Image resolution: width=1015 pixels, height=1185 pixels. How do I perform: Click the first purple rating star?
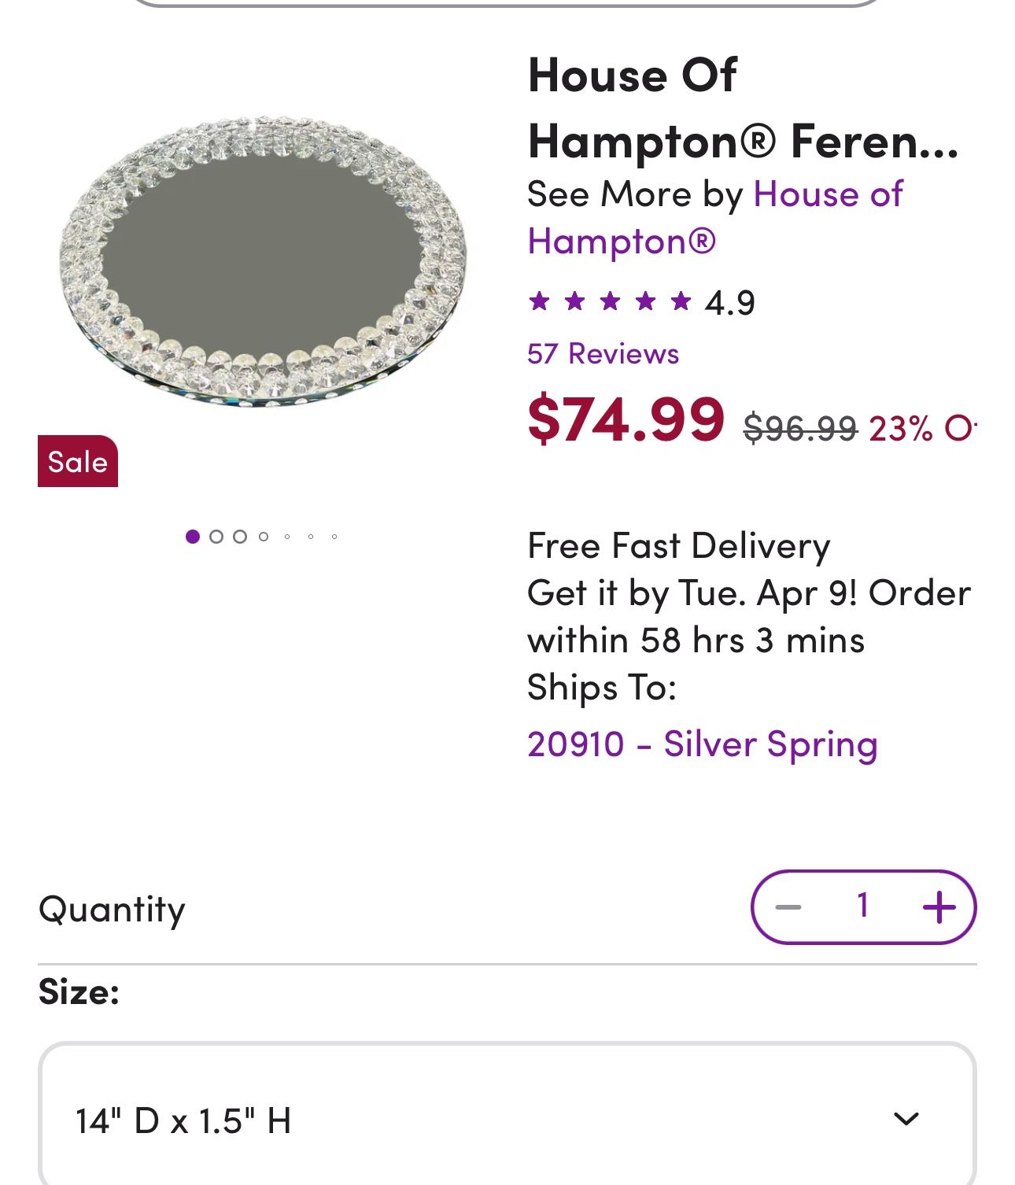(x=539, y=301)
